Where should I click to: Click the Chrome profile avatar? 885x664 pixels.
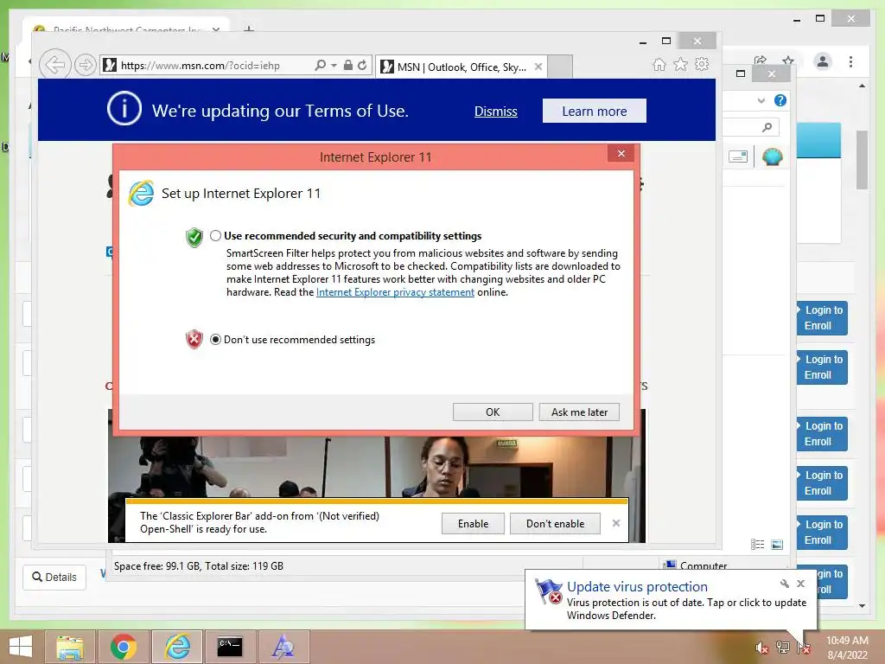tap(823, 61)
